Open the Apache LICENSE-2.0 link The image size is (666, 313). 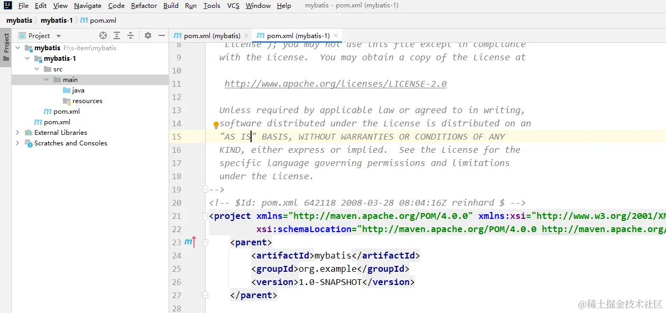coord(336,84)
